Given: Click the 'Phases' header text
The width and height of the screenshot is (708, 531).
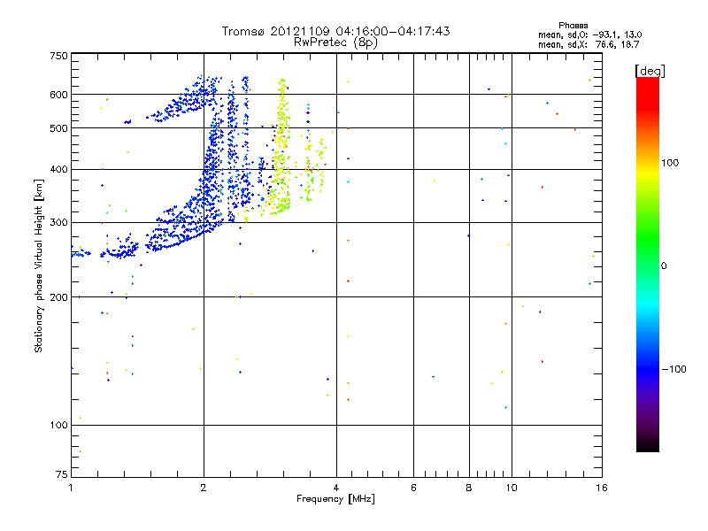Looking at the screenshot, I should [x=573, y=26].
